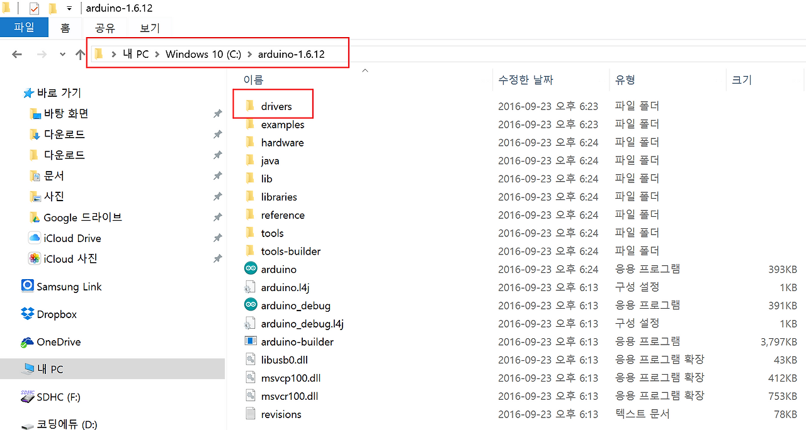Click the revisions text file icon
The width and height of the screenshot is (806, 430).
tap(251, 414)
